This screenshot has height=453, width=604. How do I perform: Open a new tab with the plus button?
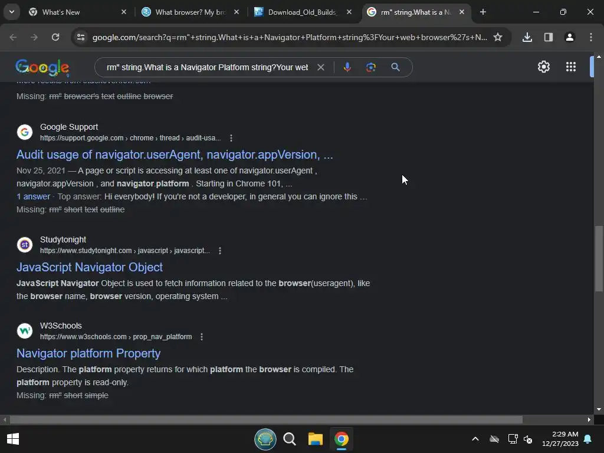click(x=483, y=12)
